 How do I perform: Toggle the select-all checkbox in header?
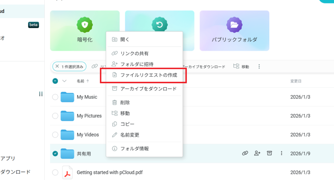55,81
